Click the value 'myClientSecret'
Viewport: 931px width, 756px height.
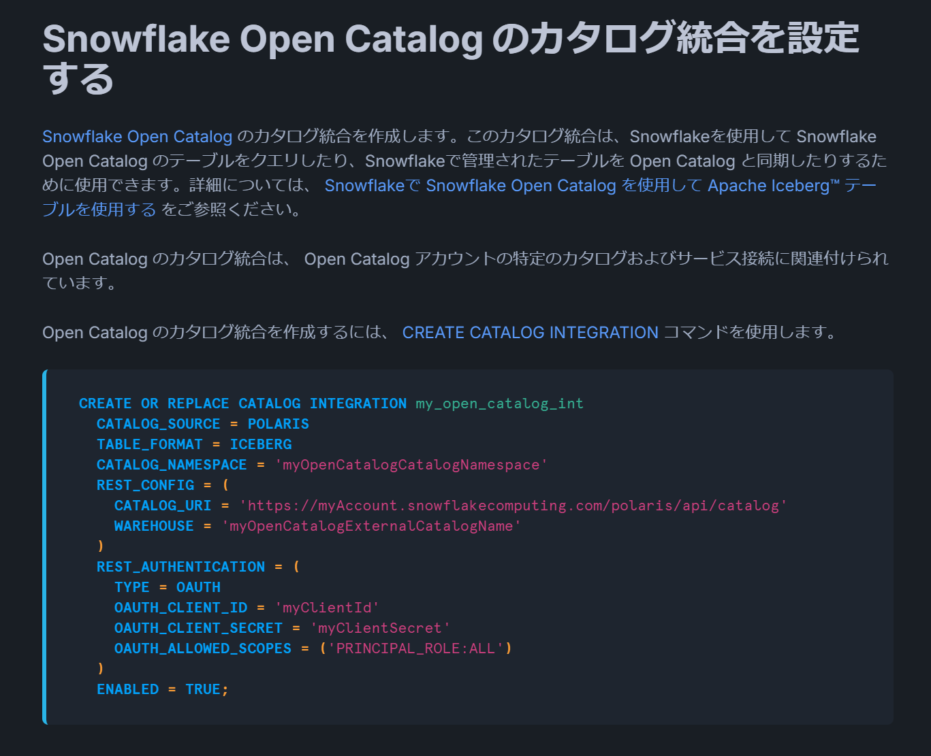coord(380,628)
